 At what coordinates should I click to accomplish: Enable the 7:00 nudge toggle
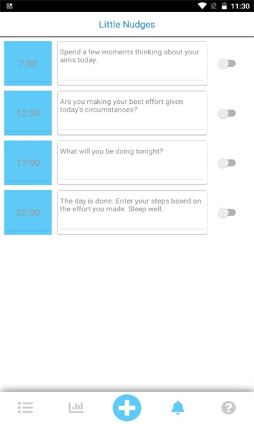[226, 64]
